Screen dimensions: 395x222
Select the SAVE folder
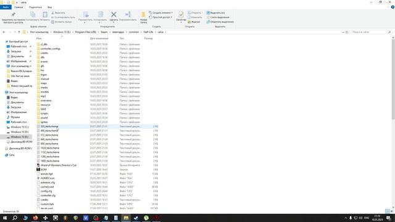click(43, 109)
